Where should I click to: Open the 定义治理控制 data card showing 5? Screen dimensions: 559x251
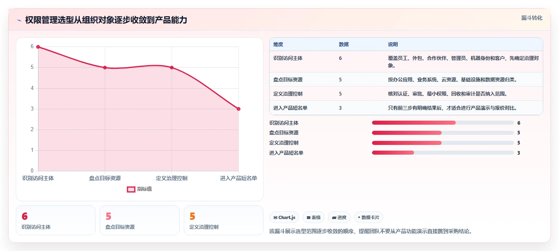pyautogui.click(x=223, y=220)
